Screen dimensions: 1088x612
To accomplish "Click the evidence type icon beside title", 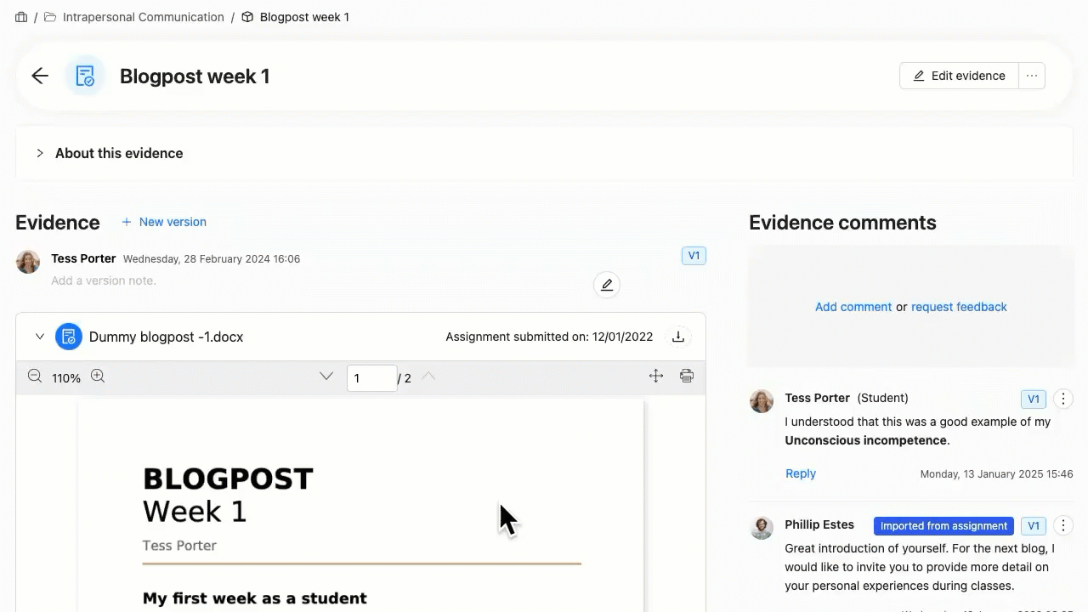I will point(85,76).
